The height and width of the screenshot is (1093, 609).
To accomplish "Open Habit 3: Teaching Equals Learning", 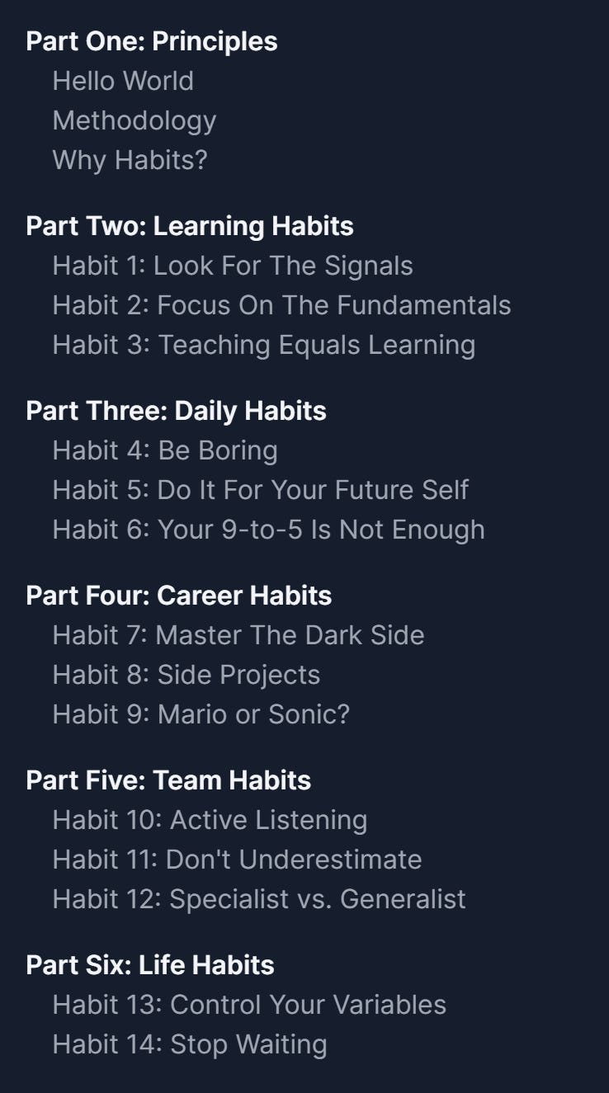I will [264, 345].
